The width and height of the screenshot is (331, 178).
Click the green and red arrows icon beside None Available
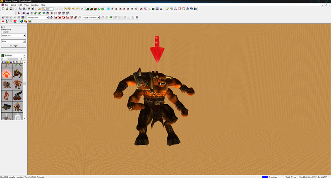click(x=111, y=17)
